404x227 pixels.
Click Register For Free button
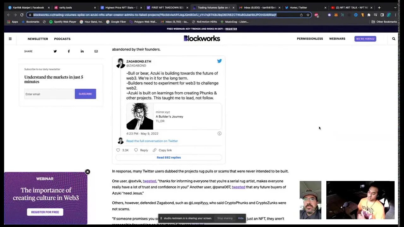(45, 212)
